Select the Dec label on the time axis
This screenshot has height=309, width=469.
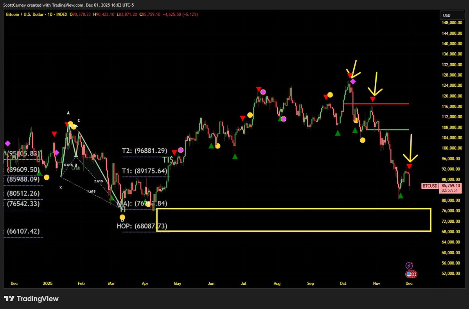point(409,284)
